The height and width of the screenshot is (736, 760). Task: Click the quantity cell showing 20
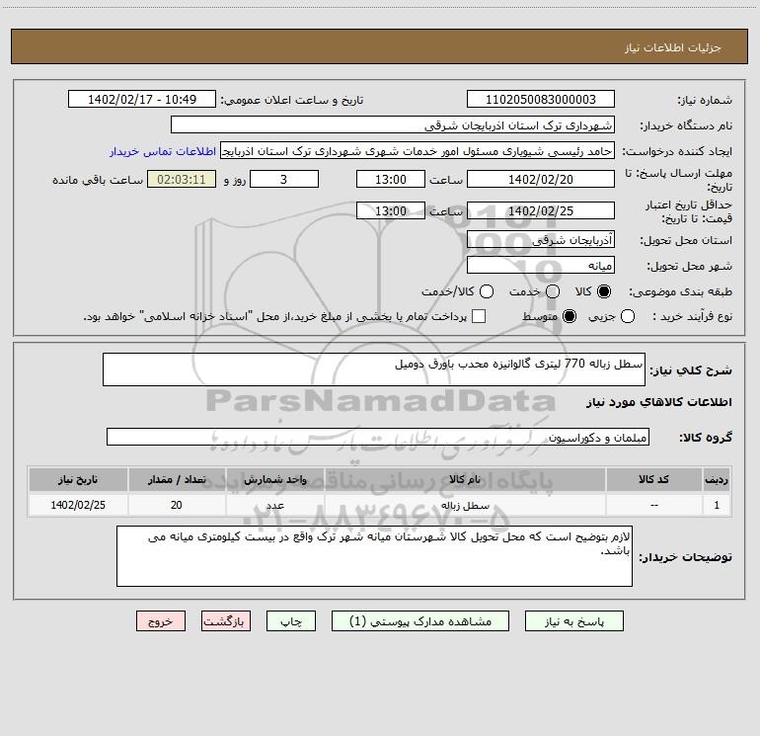[x=177, y=505]
